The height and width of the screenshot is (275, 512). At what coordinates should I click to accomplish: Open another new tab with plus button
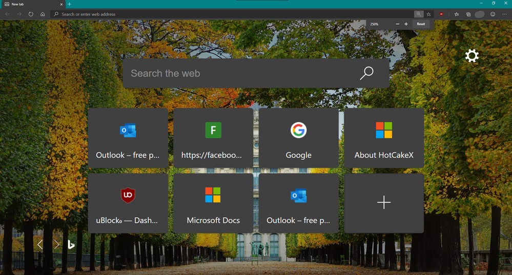tap(70, 4)
